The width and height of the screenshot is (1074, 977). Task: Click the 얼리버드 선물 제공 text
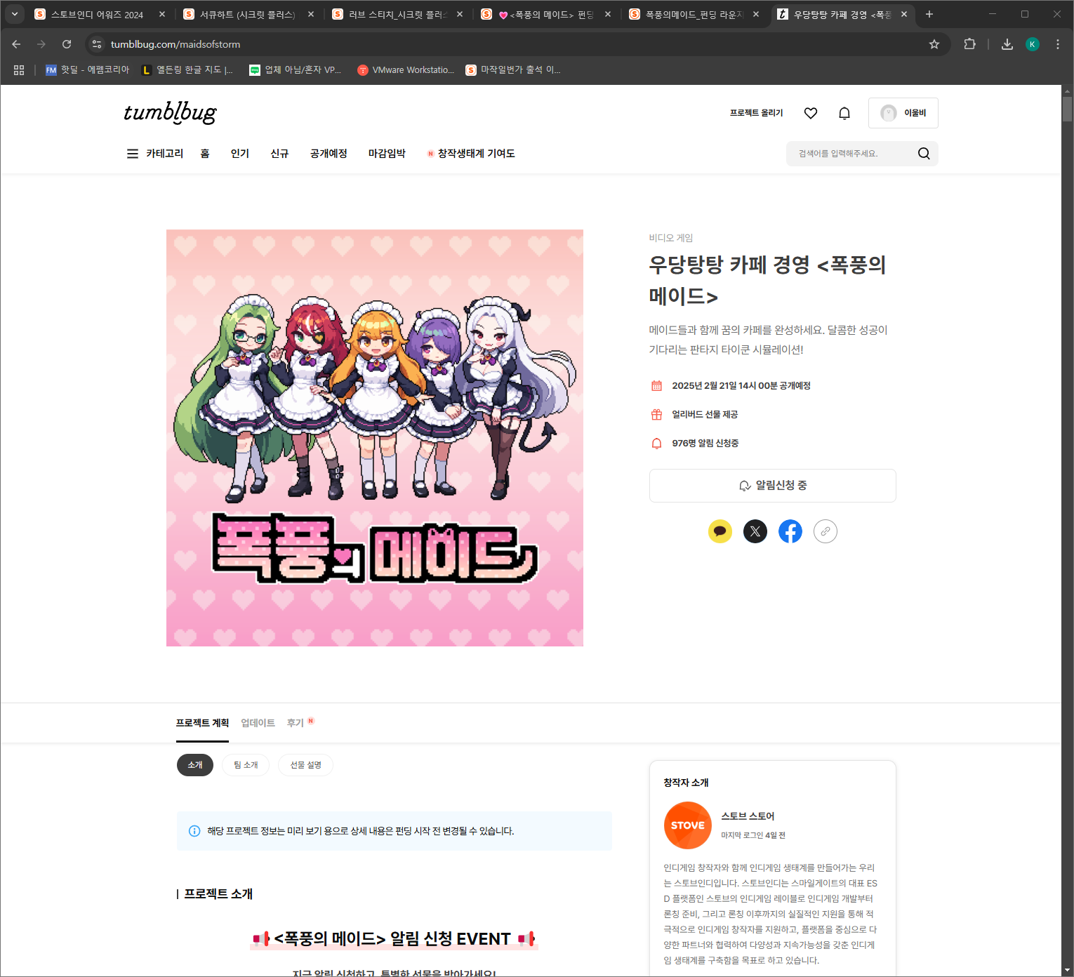(705, 415)
